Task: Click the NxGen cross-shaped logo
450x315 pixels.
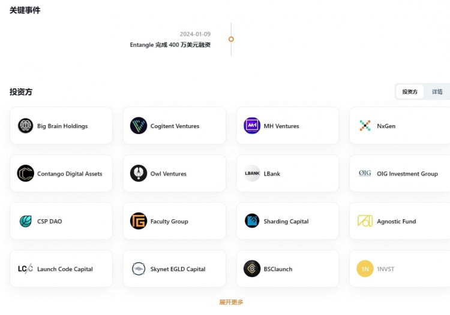Action: (365, 126)
